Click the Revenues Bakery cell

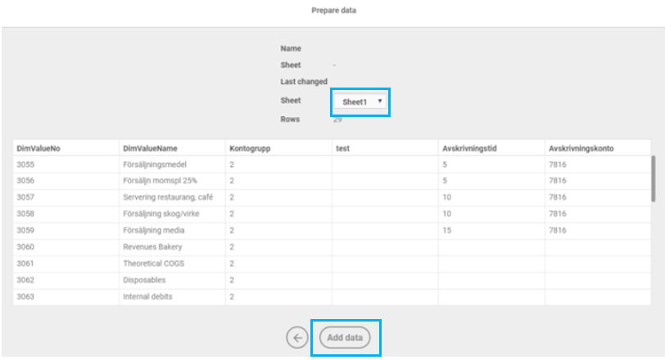coord(152,246)
